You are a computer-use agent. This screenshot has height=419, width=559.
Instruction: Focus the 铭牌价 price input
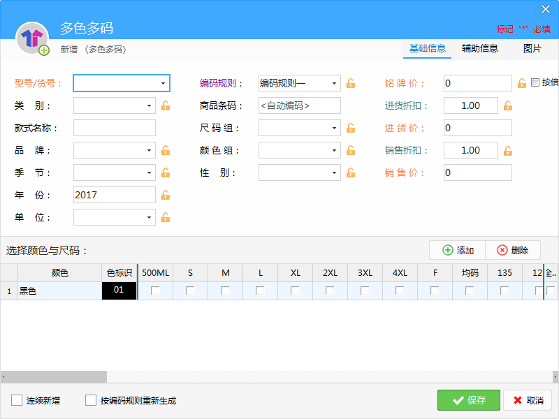coord(478,83)
